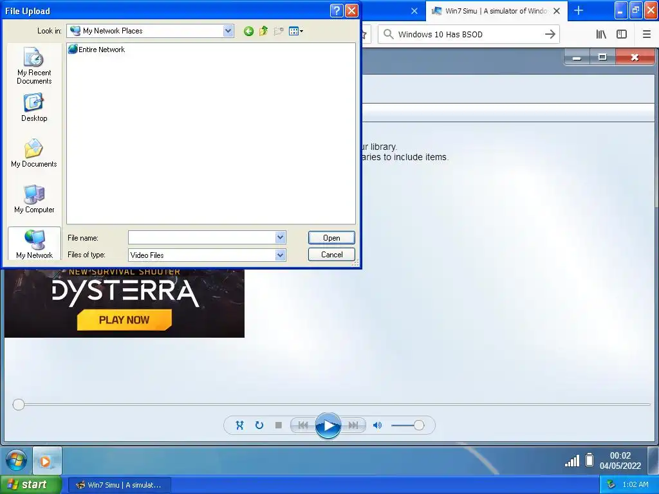
Task: Click the dialog Help question mark
Action: tap(337, 10)
